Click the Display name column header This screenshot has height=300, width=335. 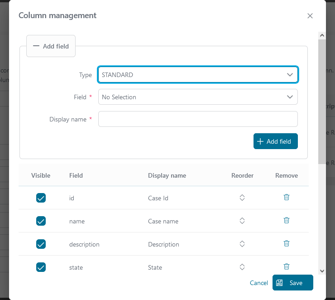[x=167, y=175]
